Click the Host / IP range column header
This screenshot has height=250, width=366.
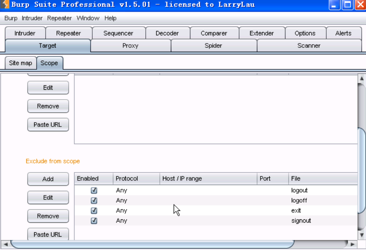(209, 179)
